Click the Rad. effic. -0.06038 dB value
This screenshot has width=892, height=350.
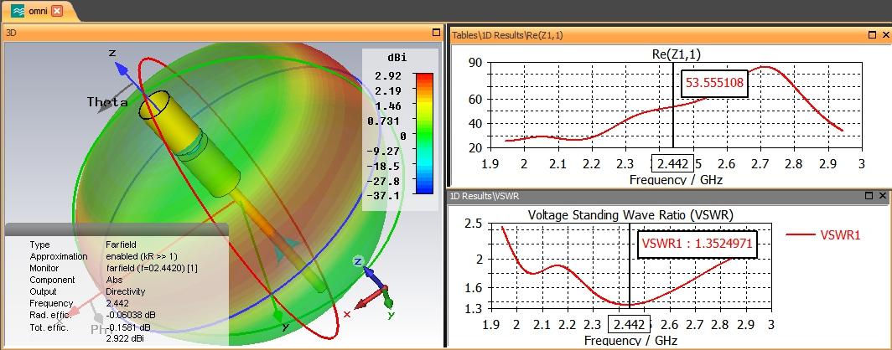pos(131,316)
